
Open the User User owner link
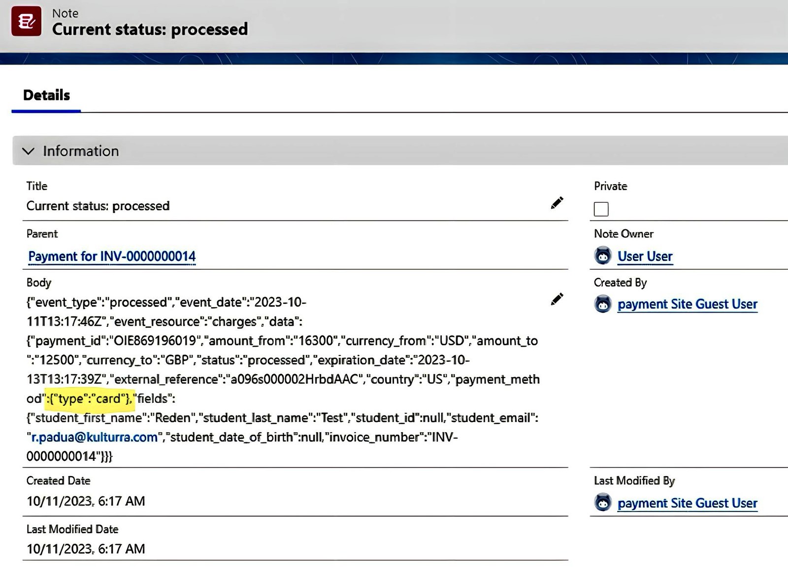tap(645, 256)
